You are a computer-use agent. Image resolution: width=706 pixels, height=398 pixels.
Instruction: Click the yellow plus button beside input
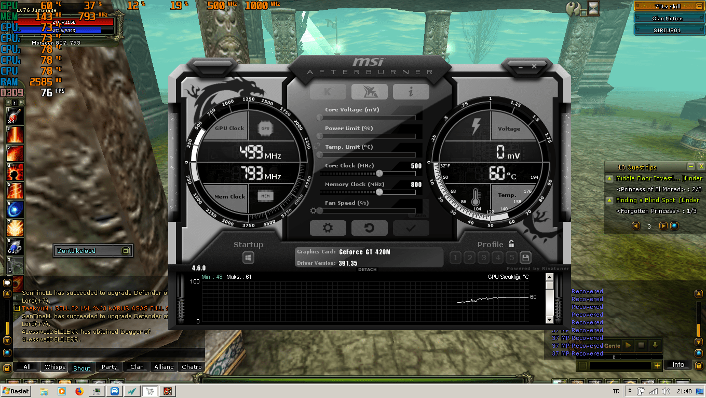(x=657, y=366)
